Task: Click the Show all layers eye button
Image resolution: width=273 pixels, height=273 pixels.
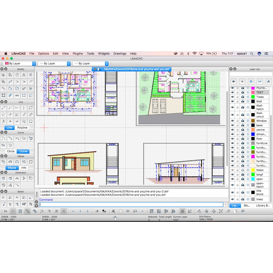Action: (x=233, y=81)
